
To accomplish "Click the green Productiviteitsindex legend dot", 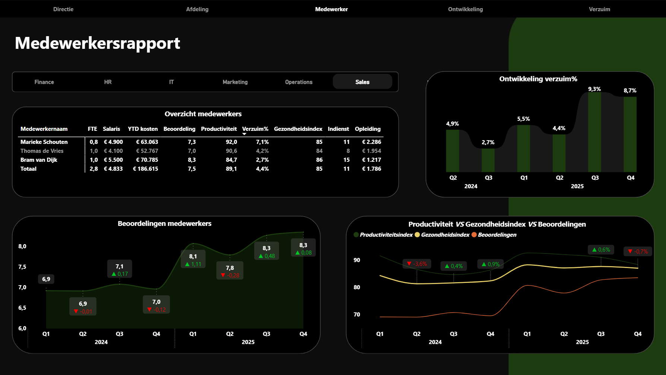I will pyautogui.click(x=356, y=235).
